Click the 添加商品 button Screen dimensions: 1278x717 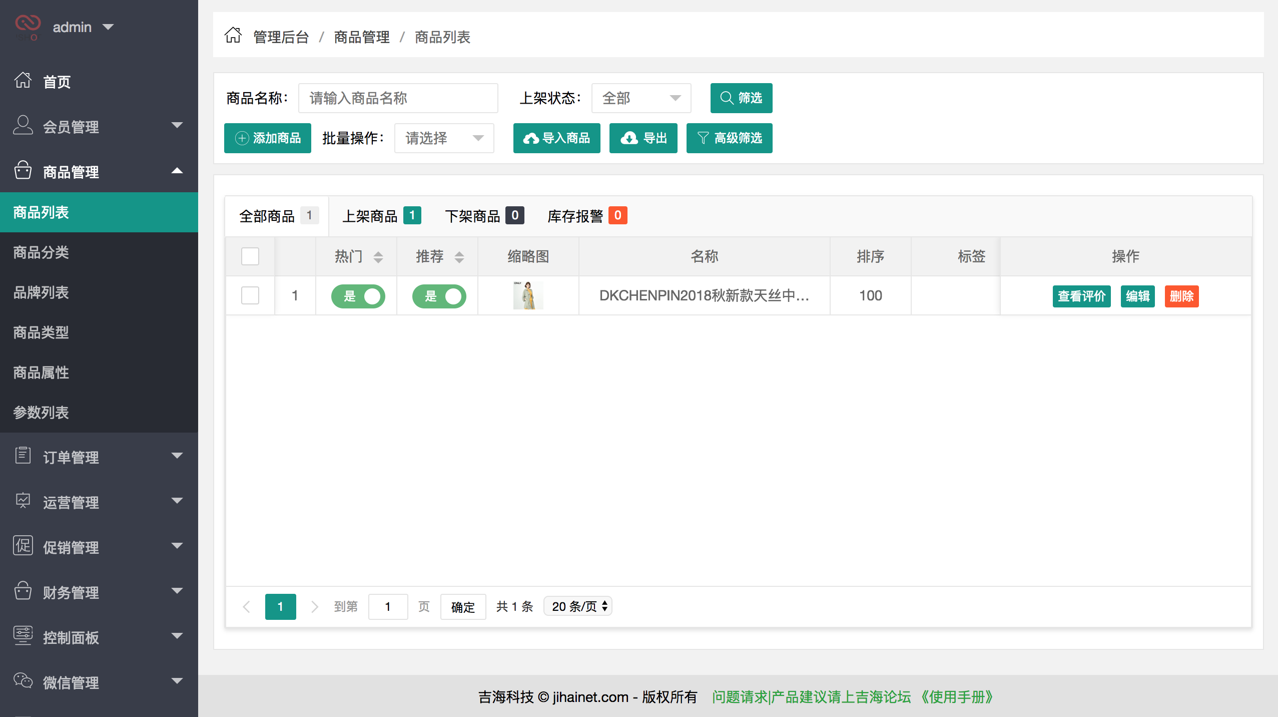[x=267, y=138]
